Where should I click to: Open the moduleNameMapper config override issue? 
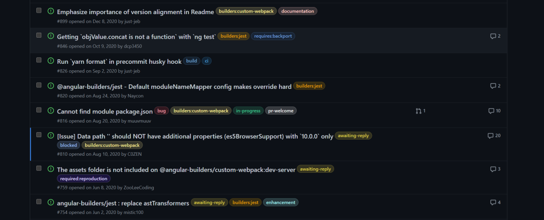click(174, 87)
